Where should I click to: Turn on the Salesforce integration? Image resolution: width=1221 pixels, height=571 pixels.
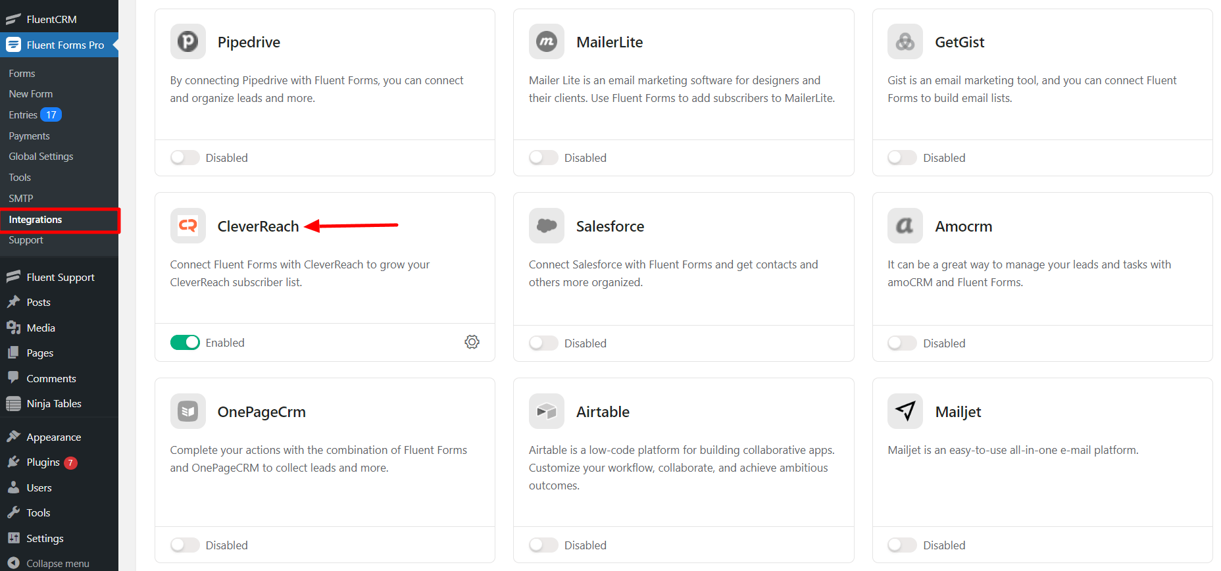(543, 343)
